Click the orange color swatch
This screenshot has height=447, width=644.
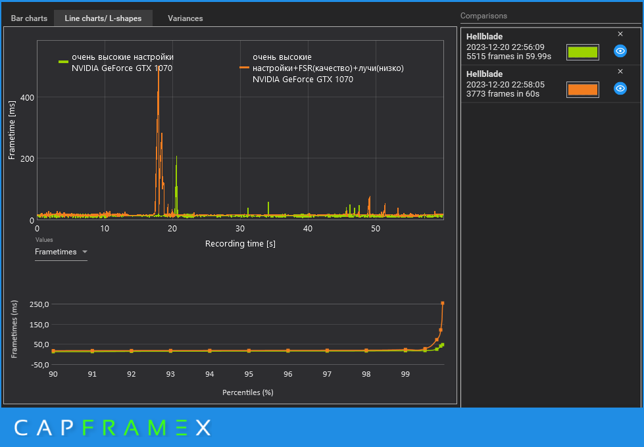point(582,89)
